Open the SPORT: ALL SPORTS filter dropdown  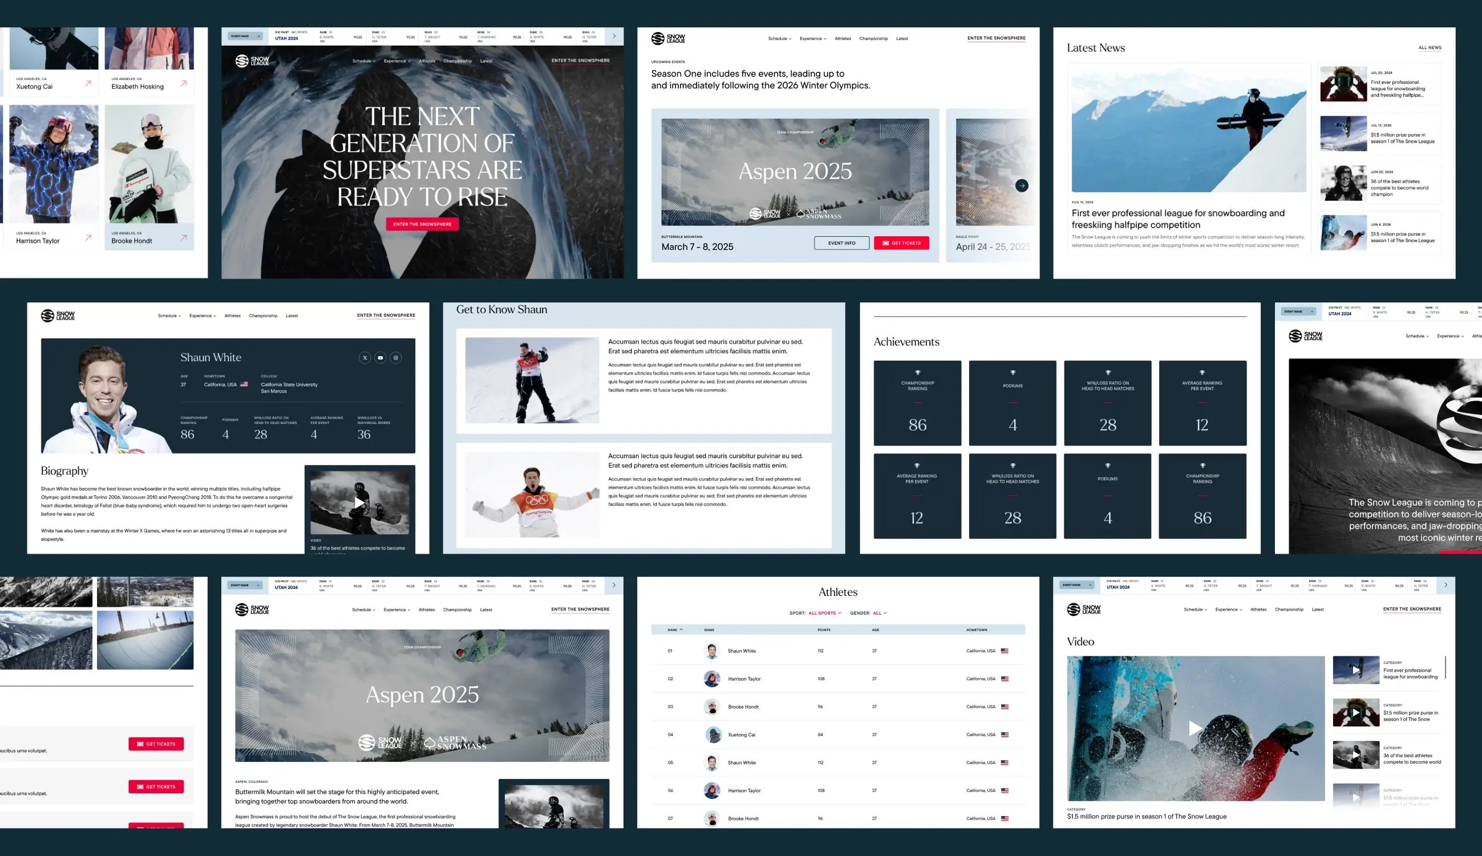(815, 613)
